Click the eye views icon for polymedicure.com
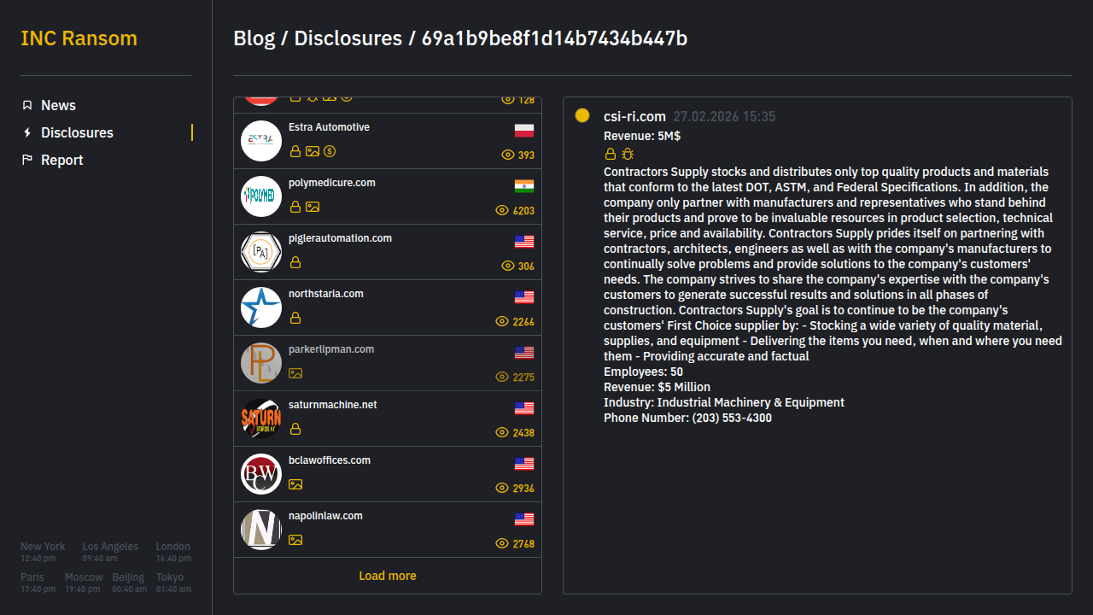Viewport: 1093px width, 615px height. pyautogui.click(x=502, y=210)
